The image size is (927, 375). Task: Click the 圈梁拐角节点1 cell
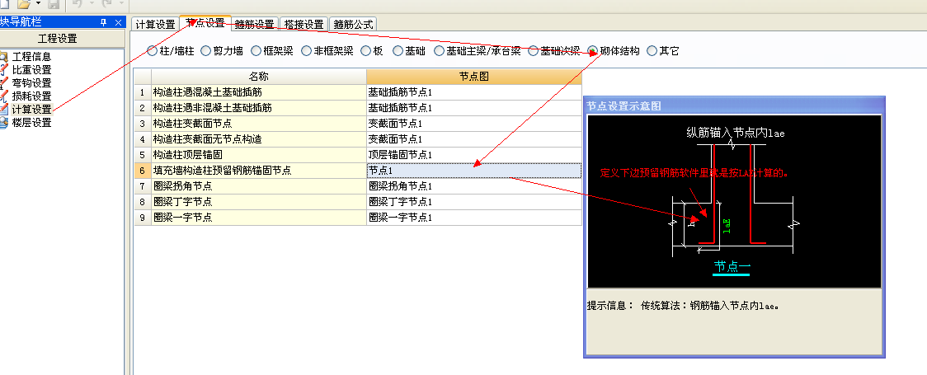474,186
